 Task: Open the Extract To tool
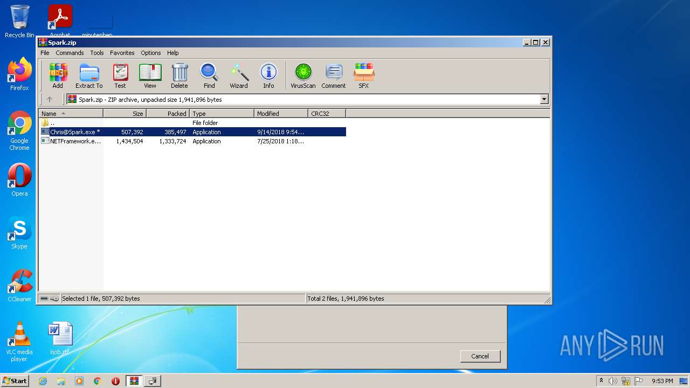(x=89, y=75)
